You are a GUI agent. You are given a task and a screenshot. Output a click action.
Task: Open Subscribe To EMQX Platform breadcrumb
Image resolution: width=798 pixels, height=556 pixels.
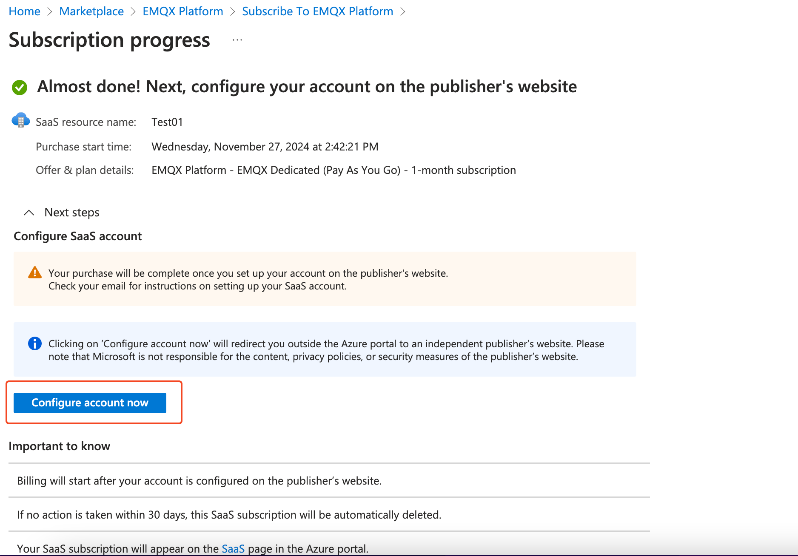click(x=317, y=11)
